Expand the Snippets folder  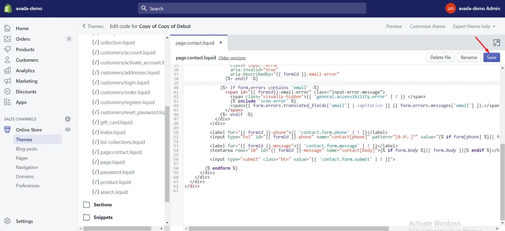tap(103, 218)
